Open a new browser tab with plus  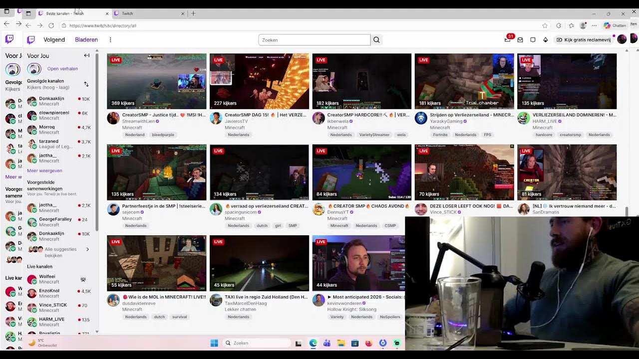pyautogui.click(x=193, y=13)
